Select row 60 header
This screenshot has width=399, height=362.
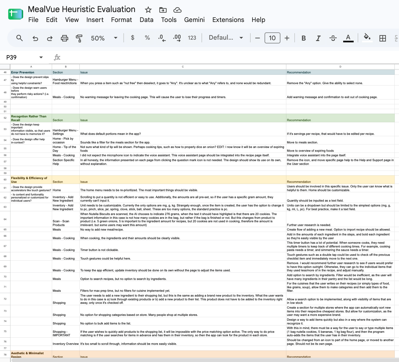(x=5, y=180)
